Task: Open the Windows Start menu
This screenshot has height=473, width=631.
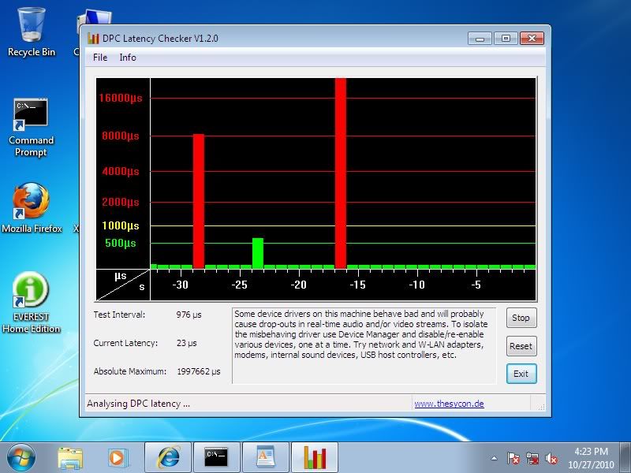Action: pyautogui.click(x=21, y=457)
